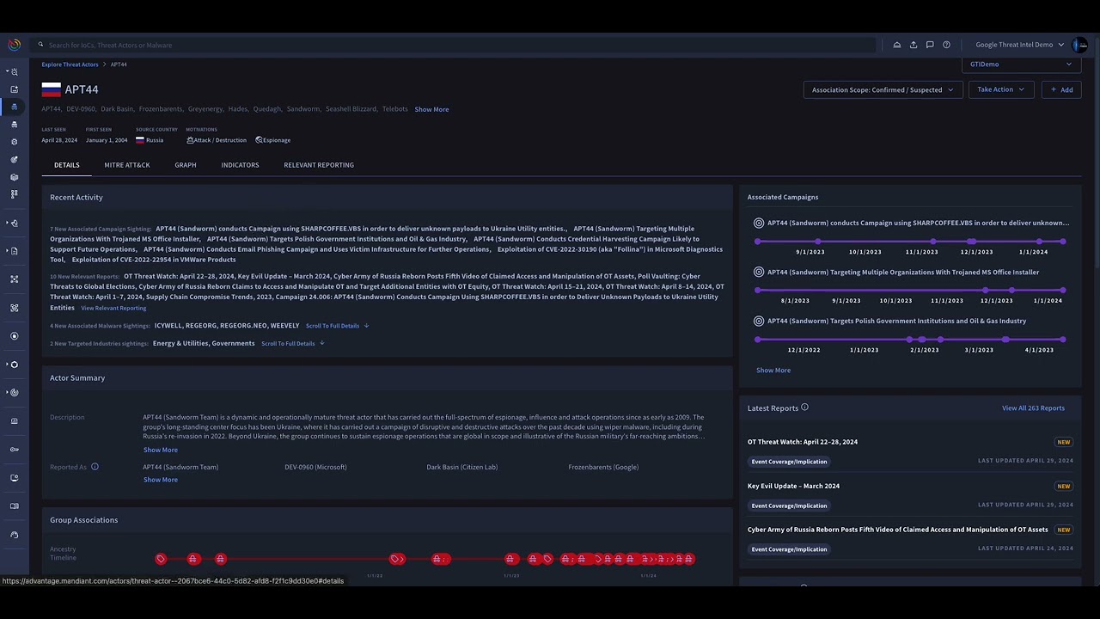Image resolution: width=1100 pixels, height=619 pixels.
Task: Click the 'ICYWELL, REGEORG, REGEORG.NEO, WEEVELY' malware list
Action: 227,326
